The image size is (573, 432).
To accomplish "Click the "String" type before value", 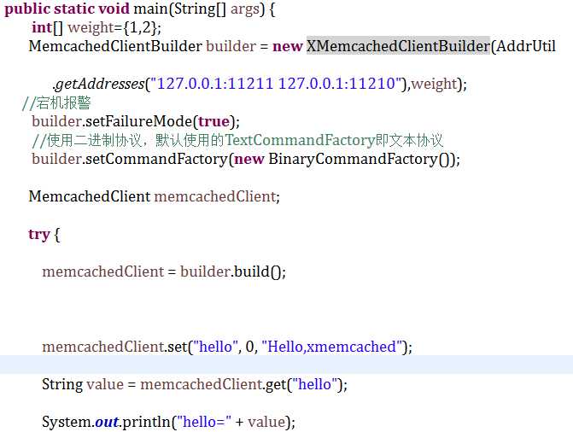I will (62, 385).
